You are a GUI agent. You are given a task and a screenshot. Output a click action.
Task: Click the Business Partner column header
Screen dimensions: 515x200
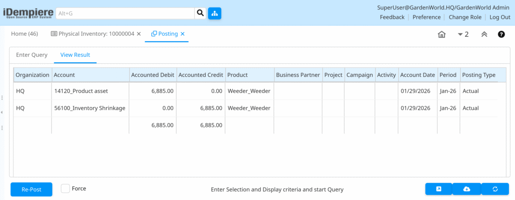[298, 75]
